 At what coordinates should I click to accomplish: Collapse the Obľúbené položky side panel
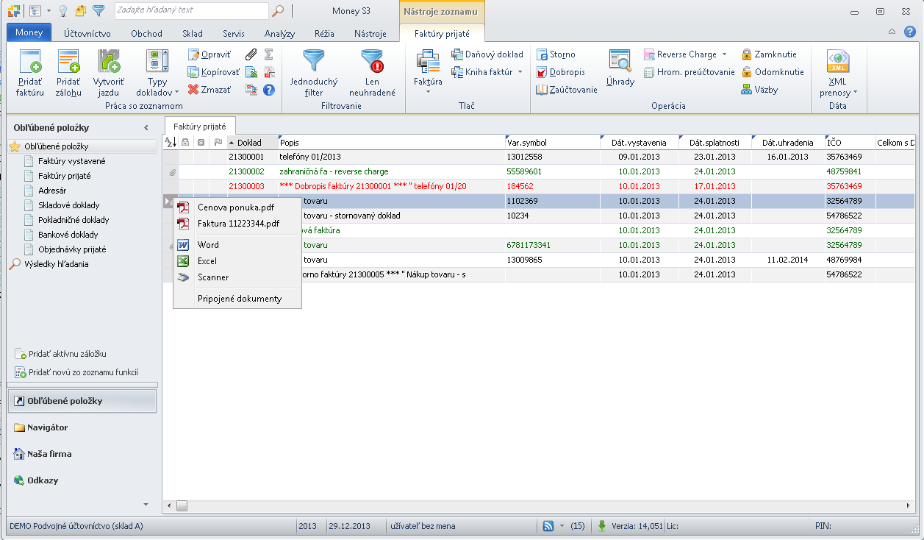point(146,128)
